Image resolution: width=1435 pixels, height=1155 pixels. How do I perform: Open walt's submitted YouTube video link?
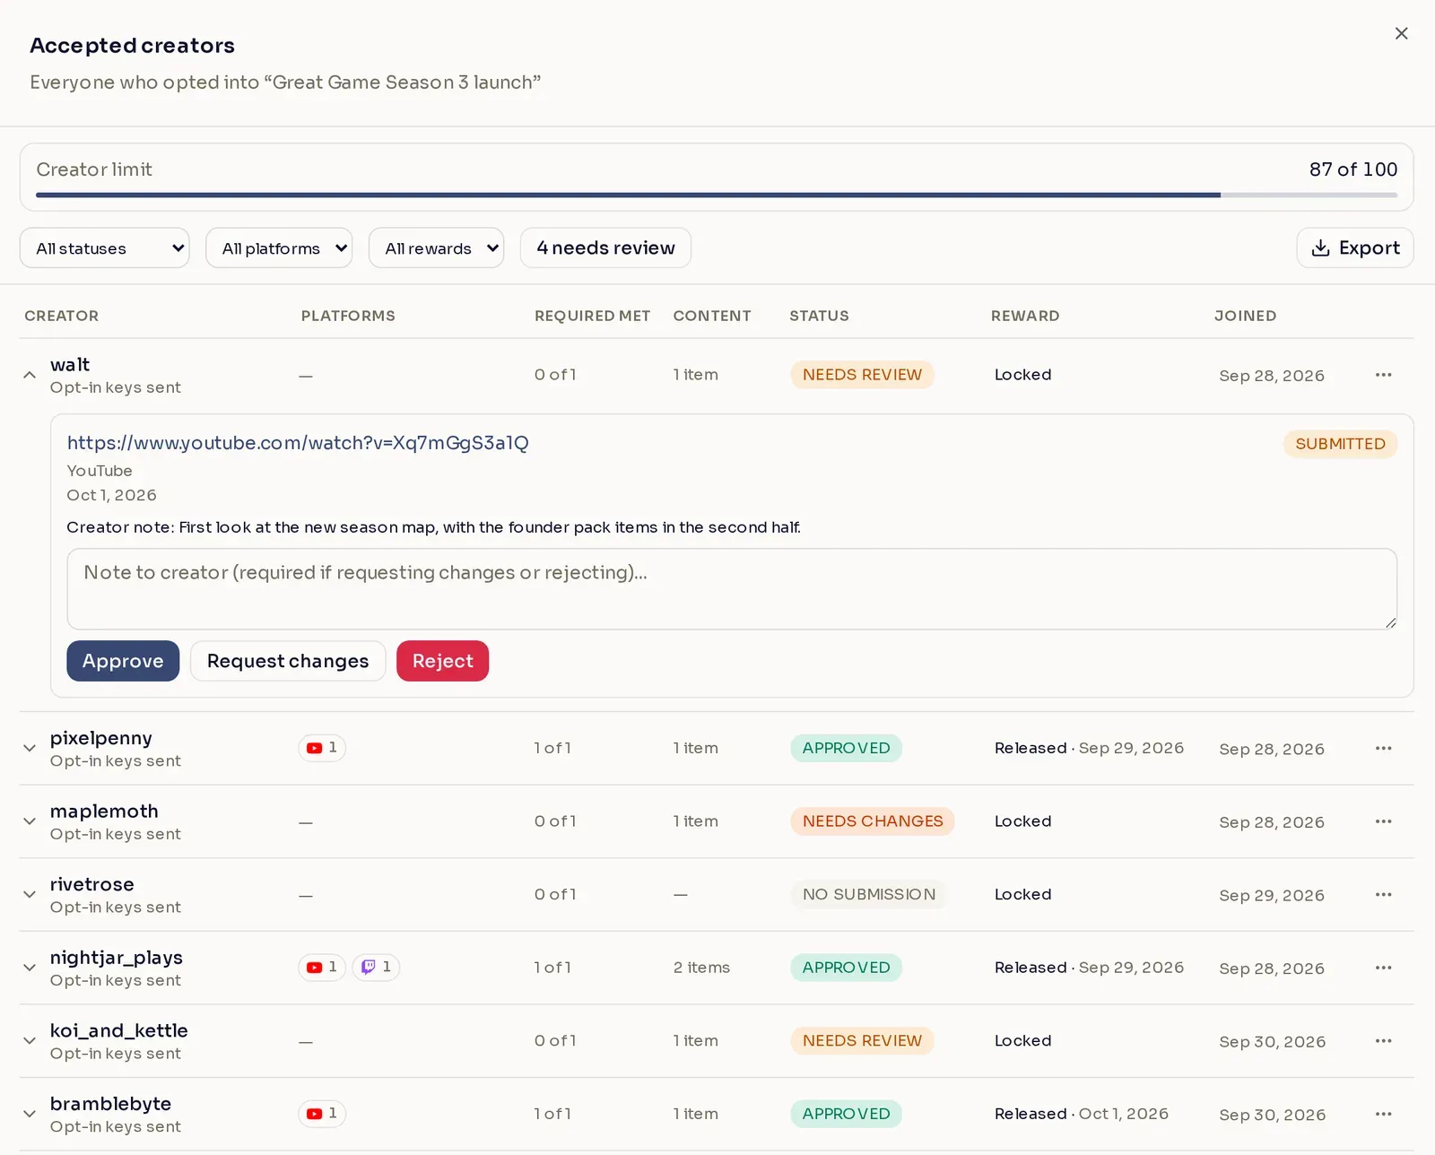tap(298, 443)
